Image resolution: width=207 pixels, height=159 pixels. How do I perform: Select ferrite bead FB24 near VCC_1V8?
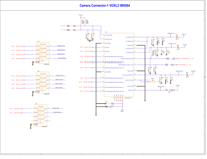(178, 47)
